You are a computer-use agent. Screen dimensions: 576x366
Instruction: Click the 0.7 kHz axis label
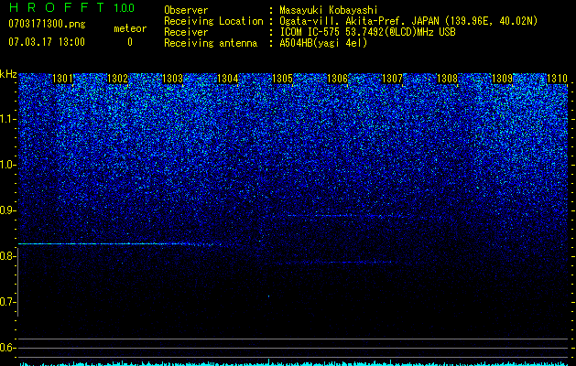click(8, 302)
